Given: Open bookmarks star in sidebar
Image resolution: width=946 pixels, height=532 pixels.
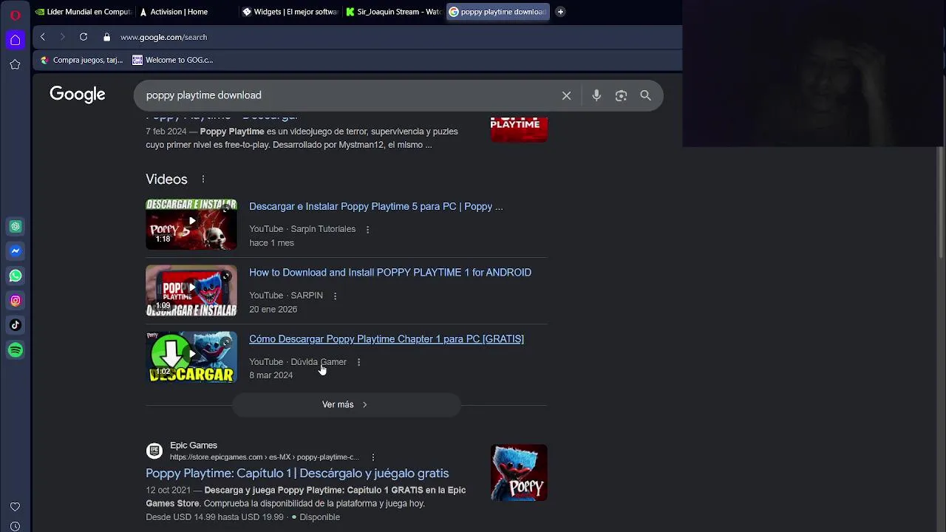Looking at the screenshot, I should point(15,64).
